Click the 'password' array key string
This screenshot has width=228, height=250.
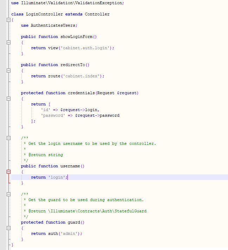[x=53, y=115]
